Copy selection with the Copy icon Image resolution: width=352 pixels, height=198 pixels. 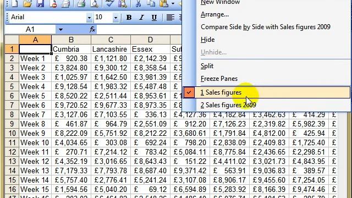coord(151,3)
